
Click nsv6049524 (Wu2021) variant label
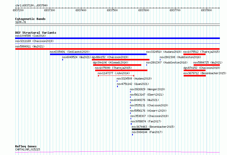(x=77, y=57)
